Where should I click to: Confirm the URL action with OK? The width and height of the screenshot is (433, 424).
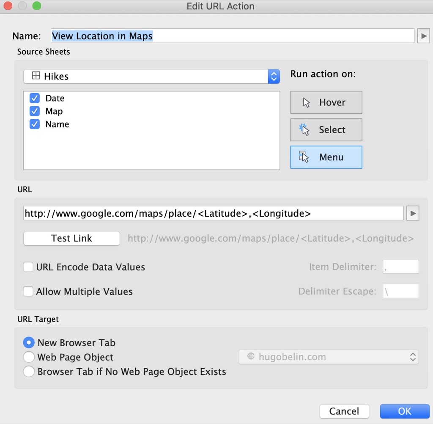(404, 411)
